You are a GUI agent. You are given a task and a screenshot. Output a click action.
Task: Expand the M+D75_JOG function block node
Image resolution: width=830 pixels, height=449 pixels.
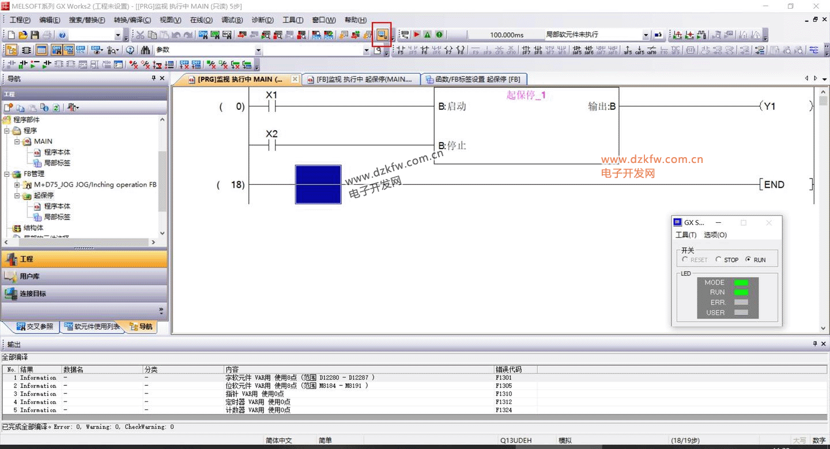click(x=17, y=185)
